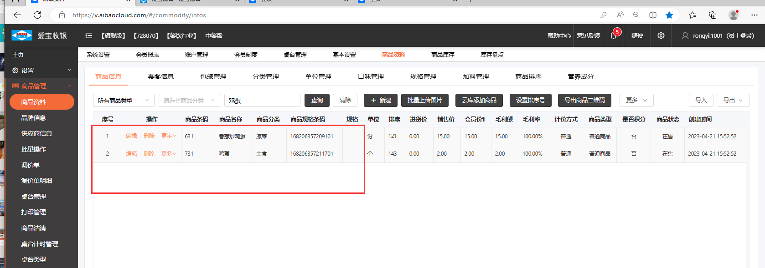Click the 帮助中心 header link

[x=559, y=35]
